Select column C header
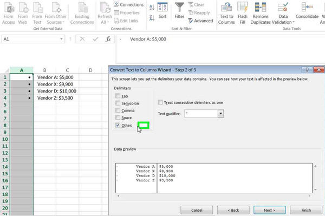This screenshot has height=216, width=325. point(67,70)
